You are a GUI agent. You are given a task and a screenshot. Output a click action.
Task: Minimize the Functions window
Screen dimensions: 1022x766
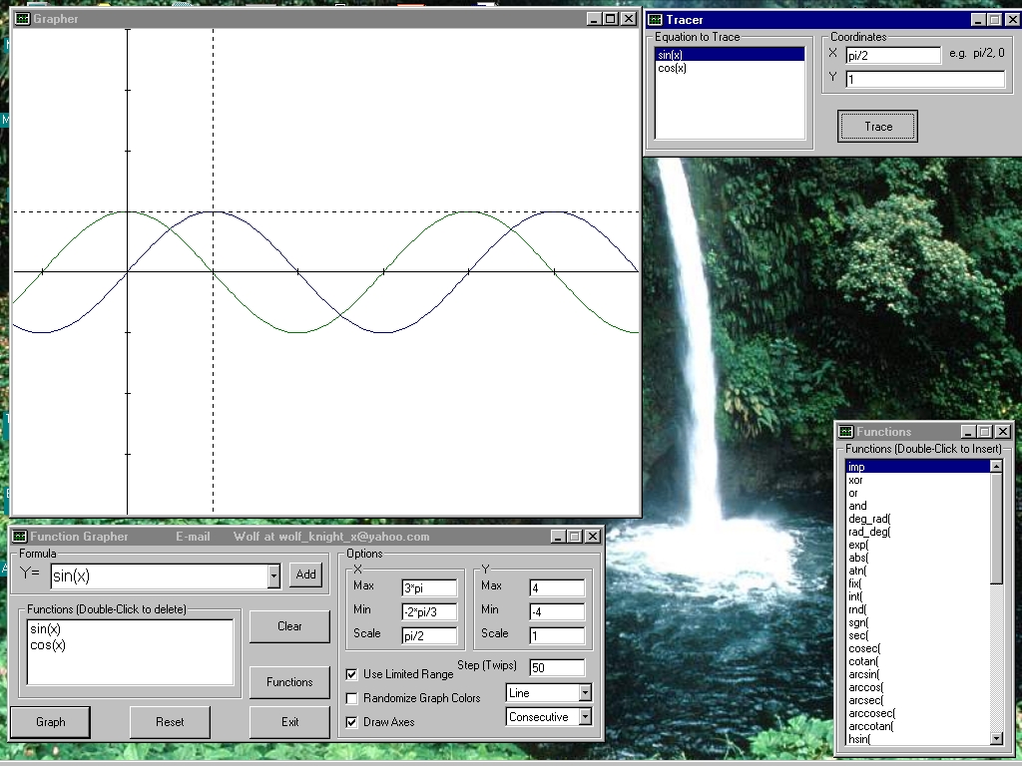pos(968,431)
